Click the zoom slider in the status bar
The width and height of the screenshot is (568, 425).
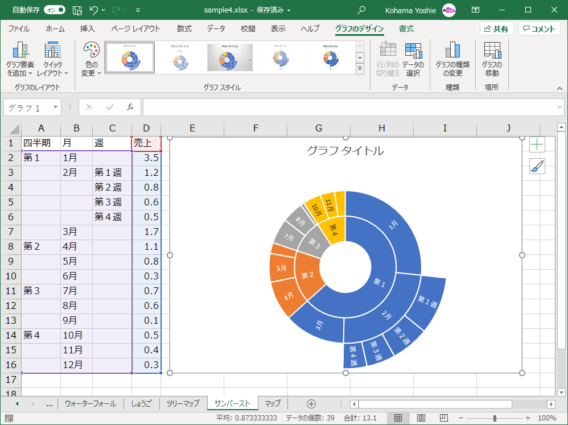pyautogui.click(x=494, y=418)
